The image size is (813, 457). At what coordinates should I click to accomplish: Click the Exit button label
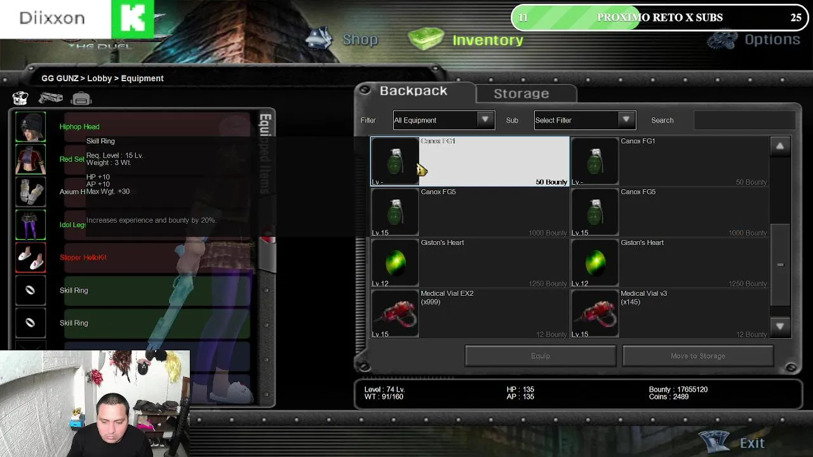pyautogui.click(x=752, y=443)
